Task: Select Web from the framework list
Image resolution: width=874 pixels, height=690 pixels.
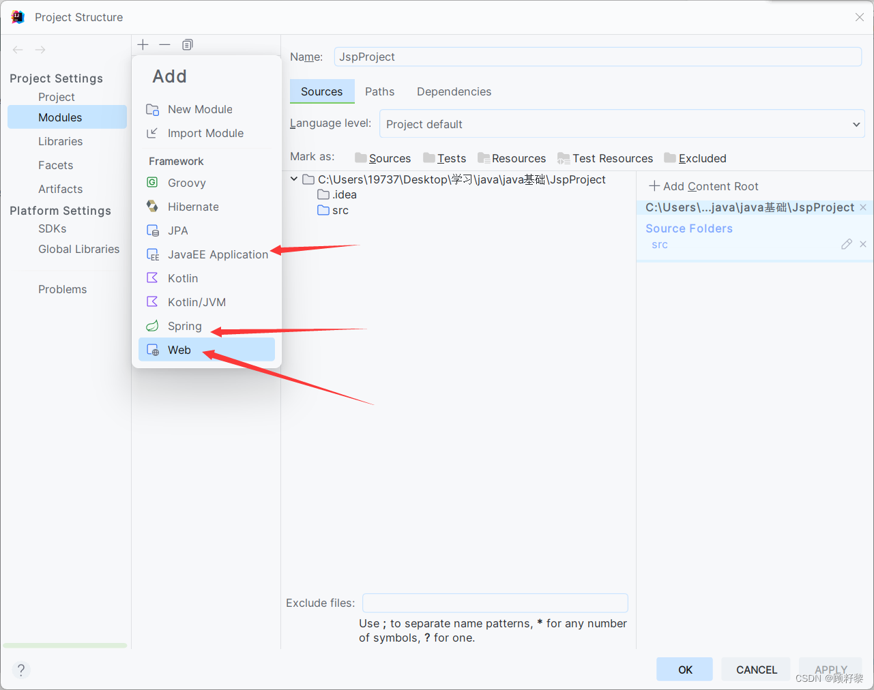Action: pyautogui.click(x=207, y=350)
